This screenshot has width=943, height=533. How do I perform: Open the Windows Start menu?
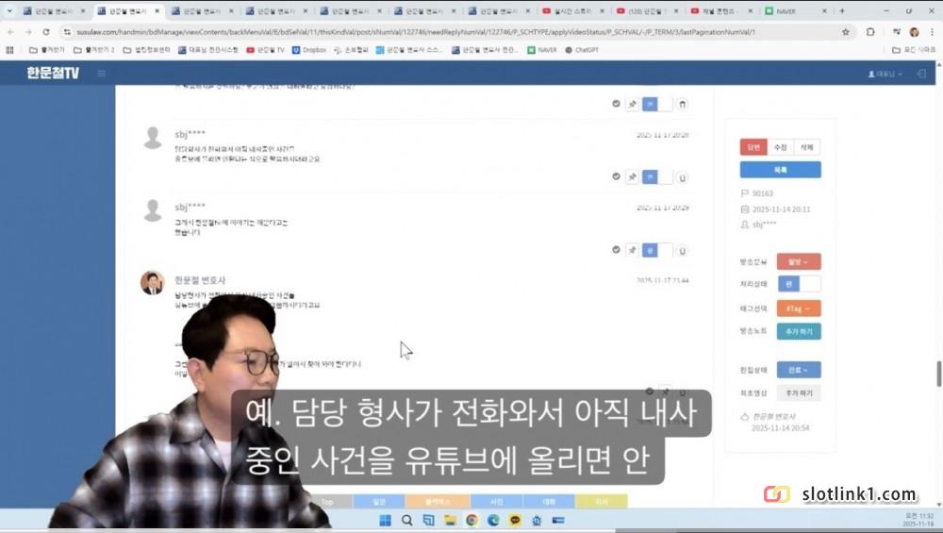(386, 521)
